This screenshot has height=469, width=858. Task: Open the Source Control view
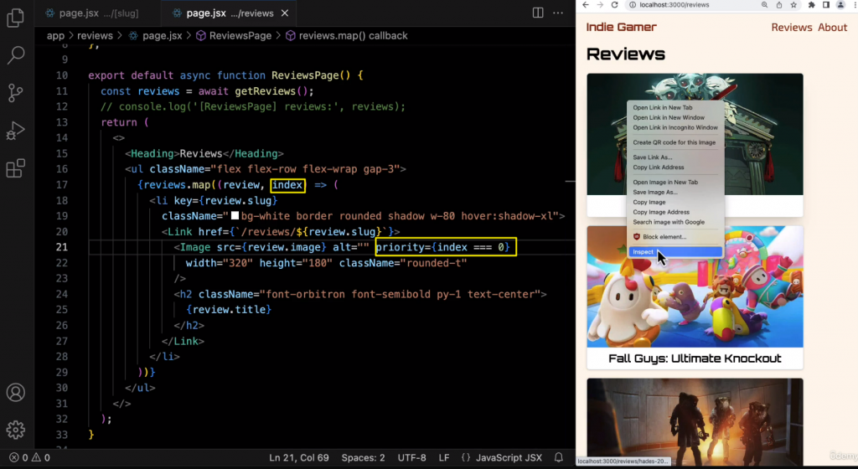pyautogui.click(x=15, y=92)
